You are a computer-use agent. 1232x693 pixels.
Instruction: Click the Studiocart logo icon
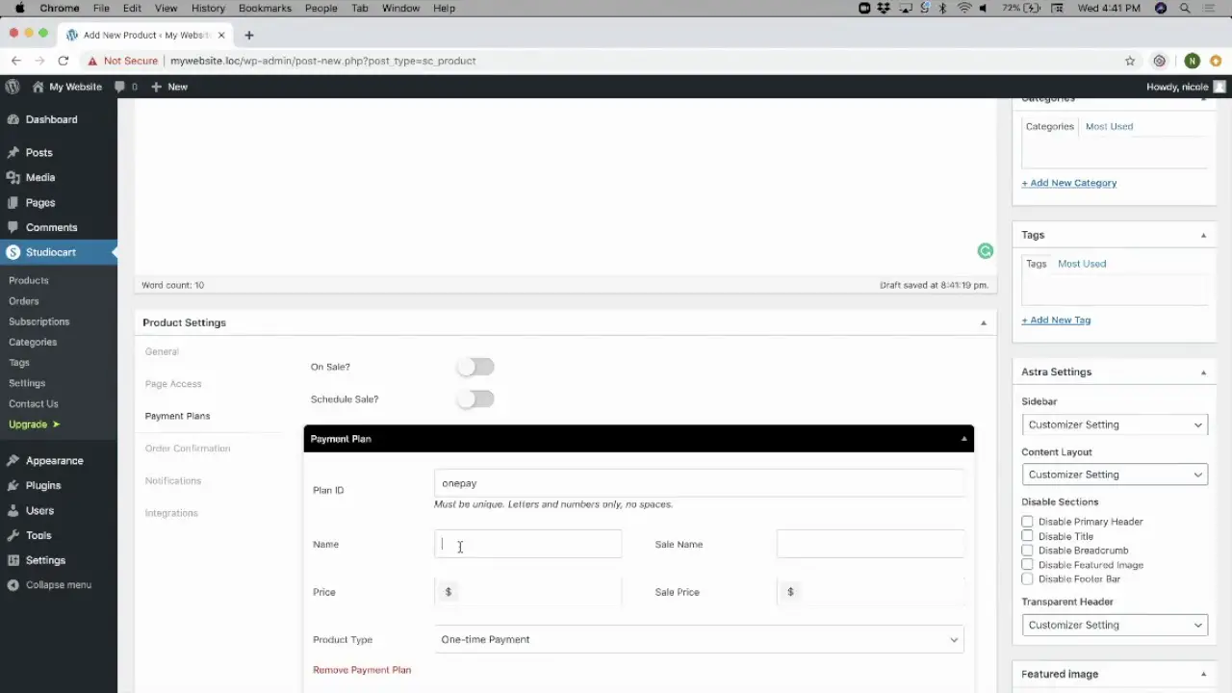pos(13,252)
